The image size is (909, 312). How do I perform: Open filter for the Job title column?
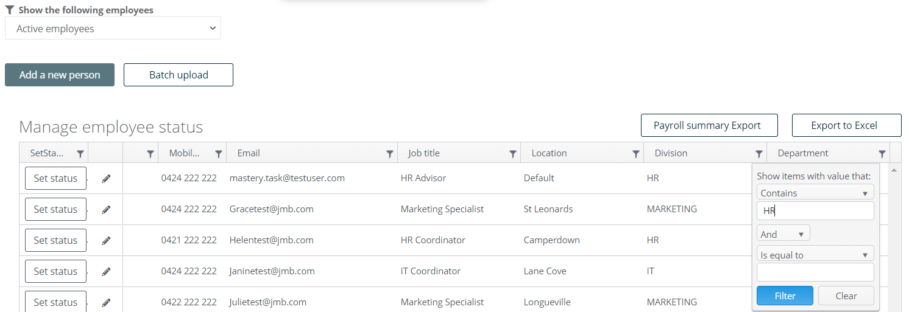[x=513, y=154]
